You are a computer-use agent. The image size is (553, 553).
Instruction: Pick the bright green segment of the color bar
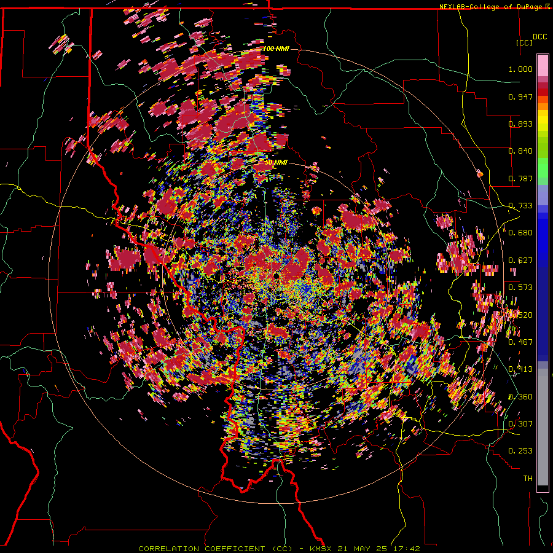543,168
